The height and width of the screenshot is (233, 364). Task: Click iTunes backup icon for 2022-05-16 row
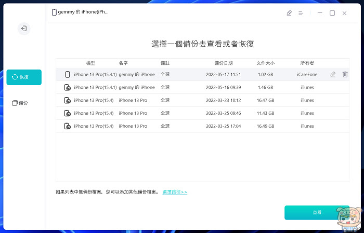click(67, 87)
